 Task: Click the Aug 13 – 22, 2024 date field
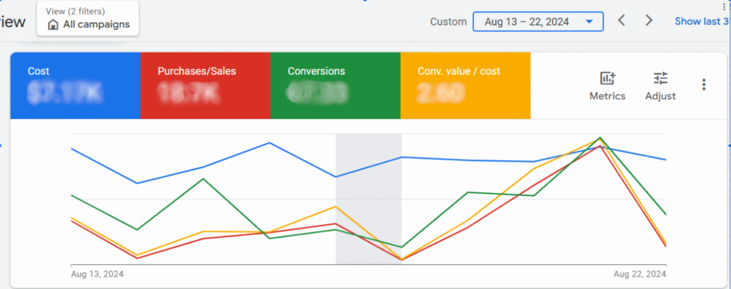coord(527,21)
